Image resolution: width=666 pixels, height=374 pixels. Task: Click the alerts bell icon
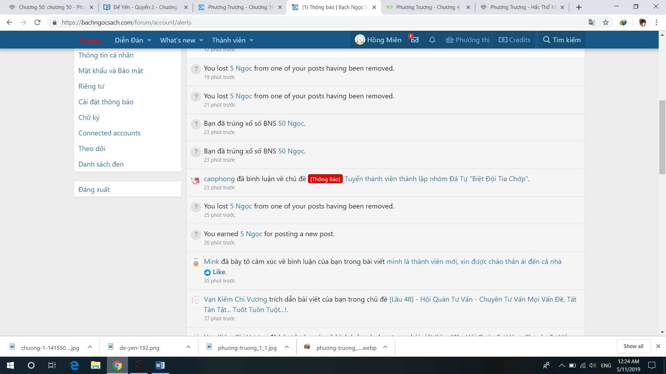click(432, 40)
